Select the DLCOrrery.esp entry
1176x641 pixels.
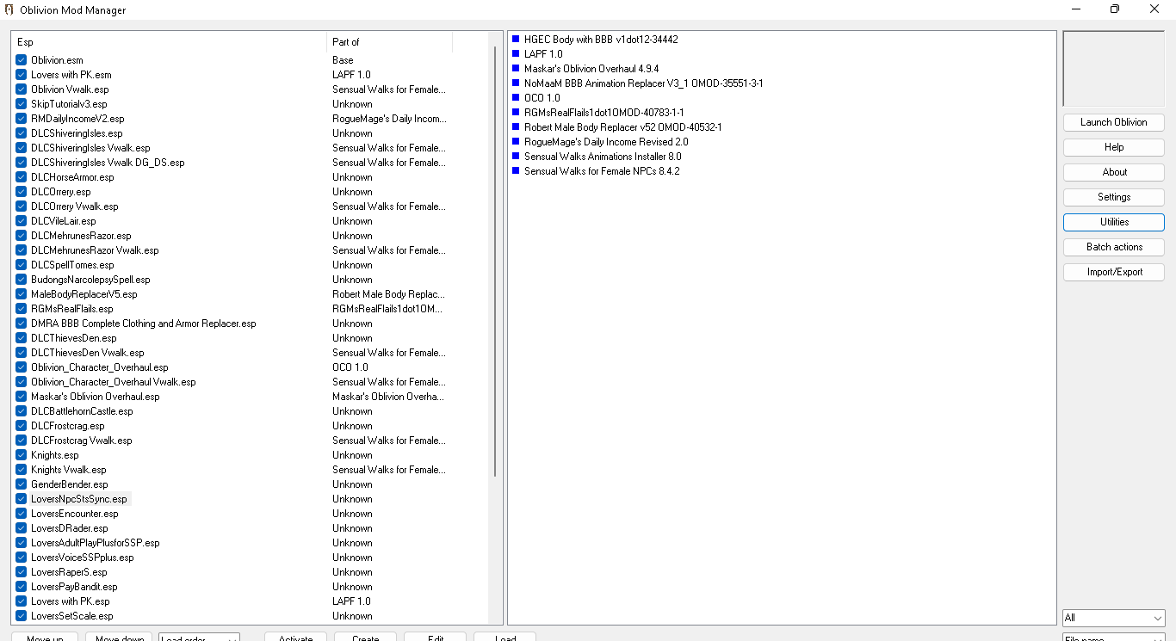61,192
